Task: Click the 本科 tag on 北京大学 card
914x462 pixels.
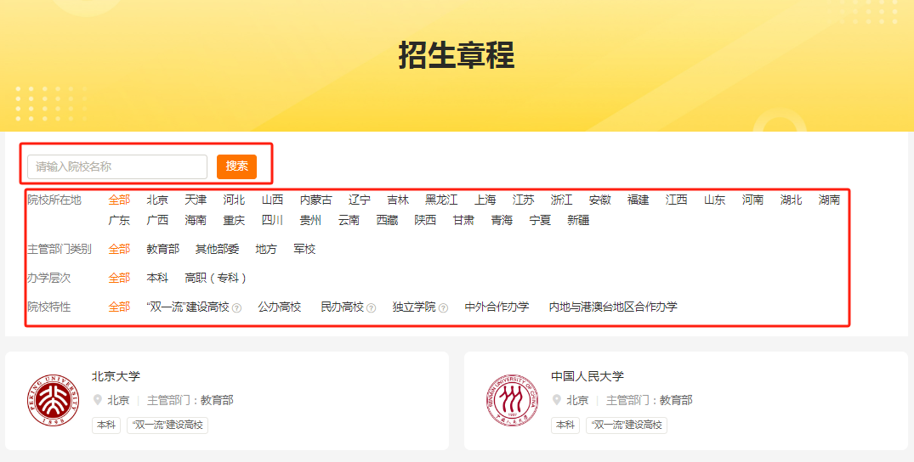Action: (106, 425)
